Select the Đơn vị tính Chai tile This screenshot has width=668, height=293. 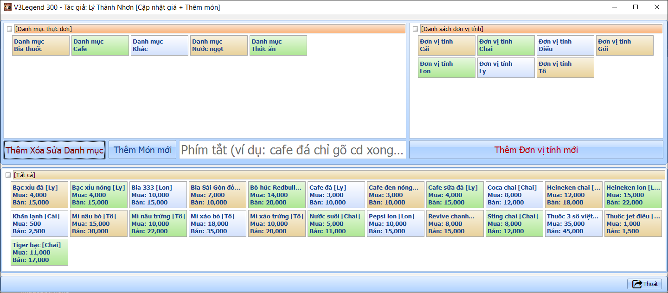click(506, 45)
